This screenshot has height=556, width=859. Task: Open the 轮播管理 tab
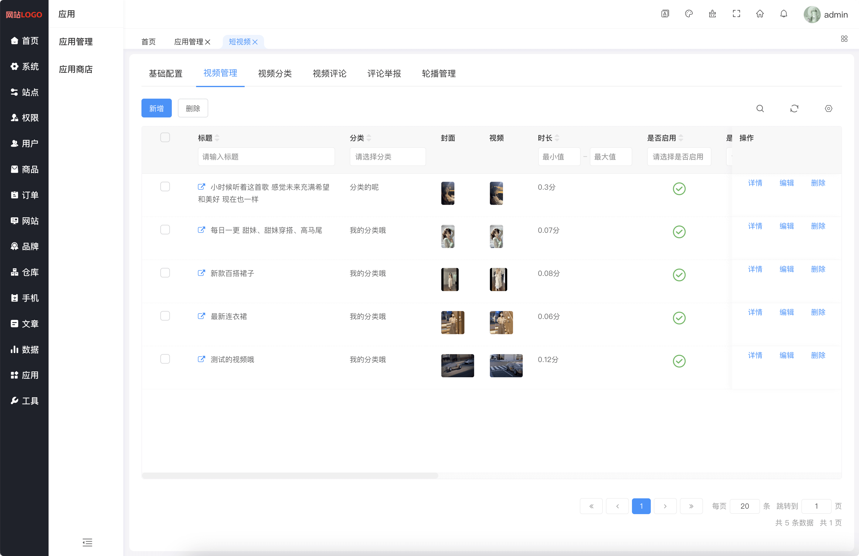click(439, 74)
